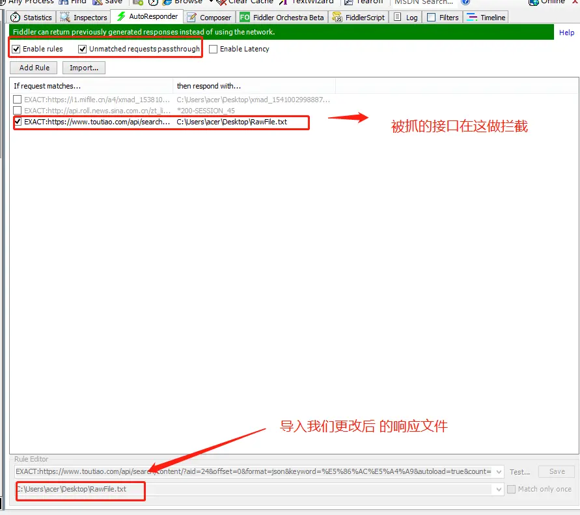
Task: Check the i1.mifile.cn rule checkbox
Action: point(17,99)
